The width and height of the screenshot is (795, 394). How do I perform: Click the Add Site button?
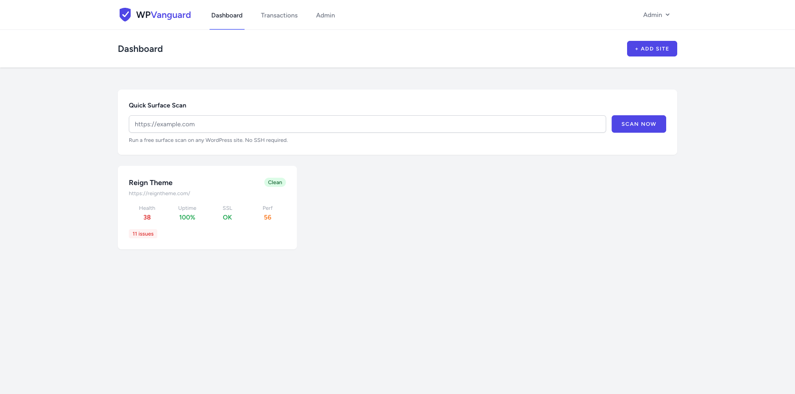click(x=652, y=49)
